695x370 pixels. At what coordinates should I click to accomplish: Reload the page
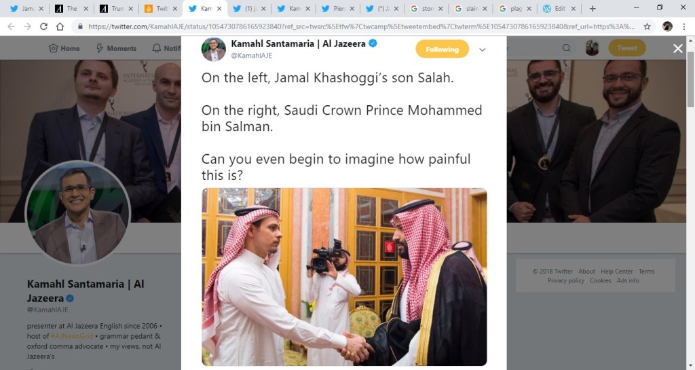[x=44, y=26]
